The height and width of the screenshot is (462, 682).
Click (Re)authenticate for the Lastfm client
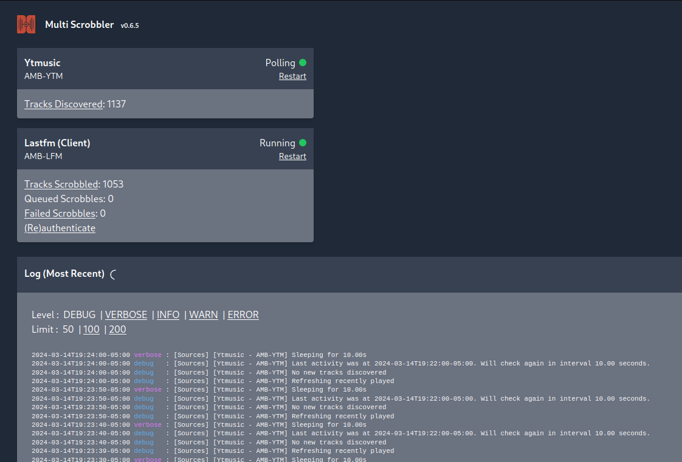click(60, 228)
